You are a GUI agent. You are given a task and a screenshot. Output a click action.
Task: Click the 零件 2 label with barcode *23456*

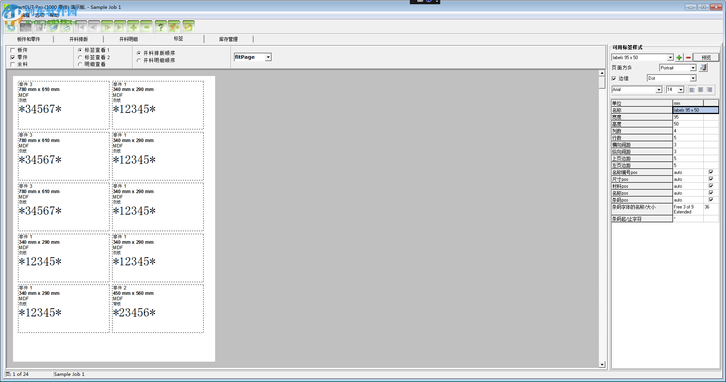click(158, 309)
